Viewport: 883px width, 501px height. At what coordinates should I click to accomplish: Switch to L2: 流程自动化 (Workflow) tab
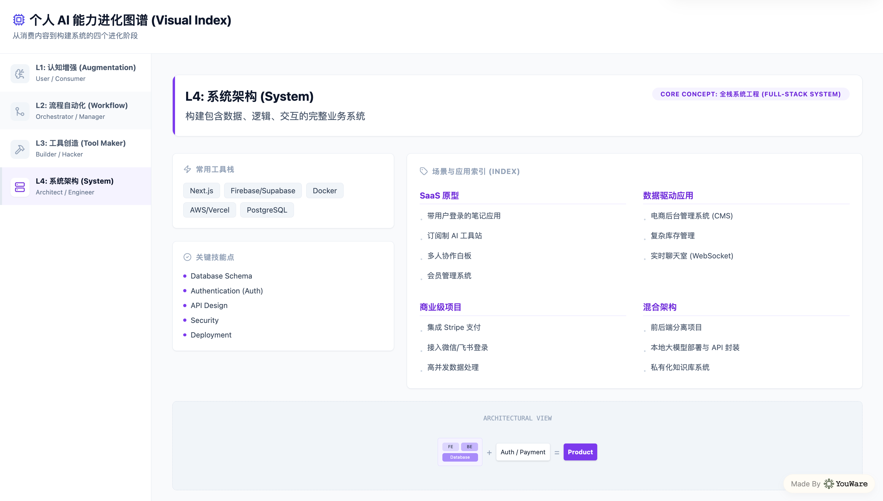[x=81, y=110]
